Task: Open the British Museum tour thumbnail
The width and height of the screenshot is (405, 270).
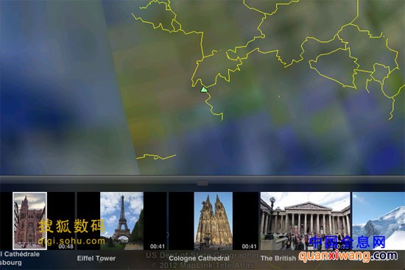Action: click(x=306, y=221)
